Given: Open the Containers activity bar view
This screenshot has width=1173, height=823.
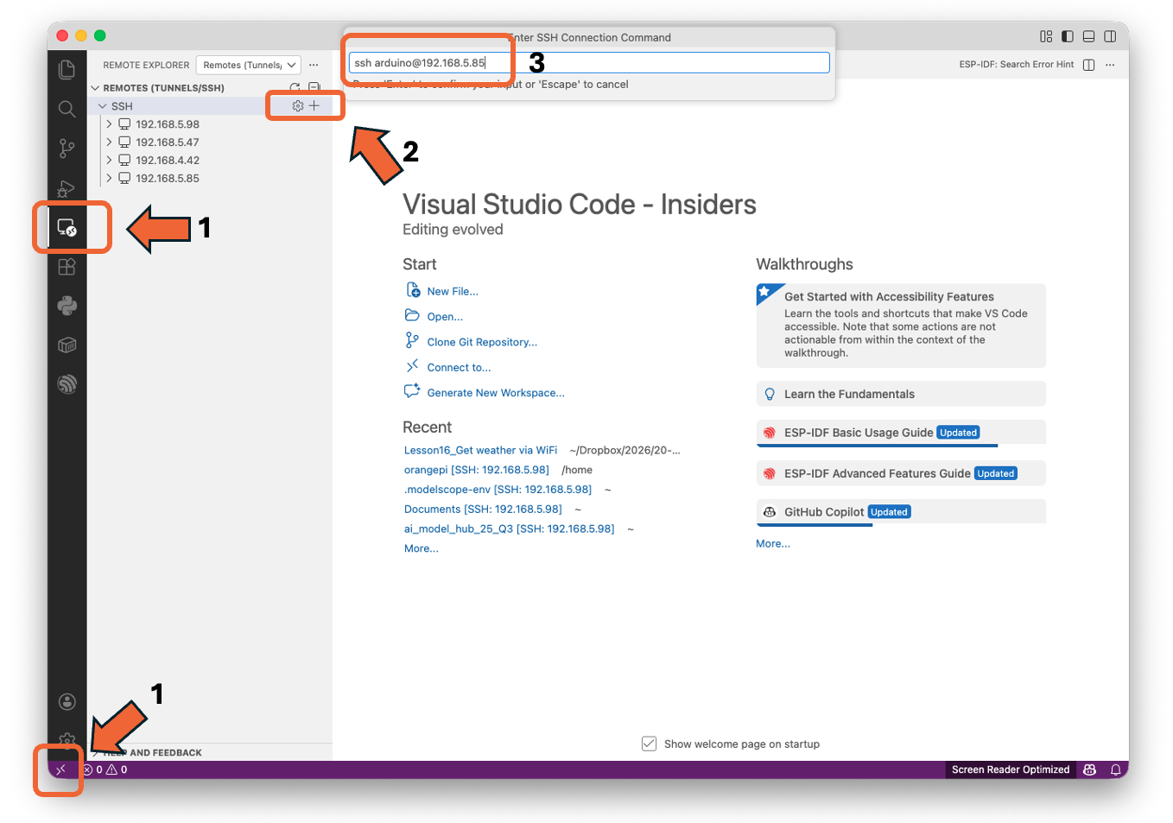Looking at the screenshot, I should click(x=67, y=345).
